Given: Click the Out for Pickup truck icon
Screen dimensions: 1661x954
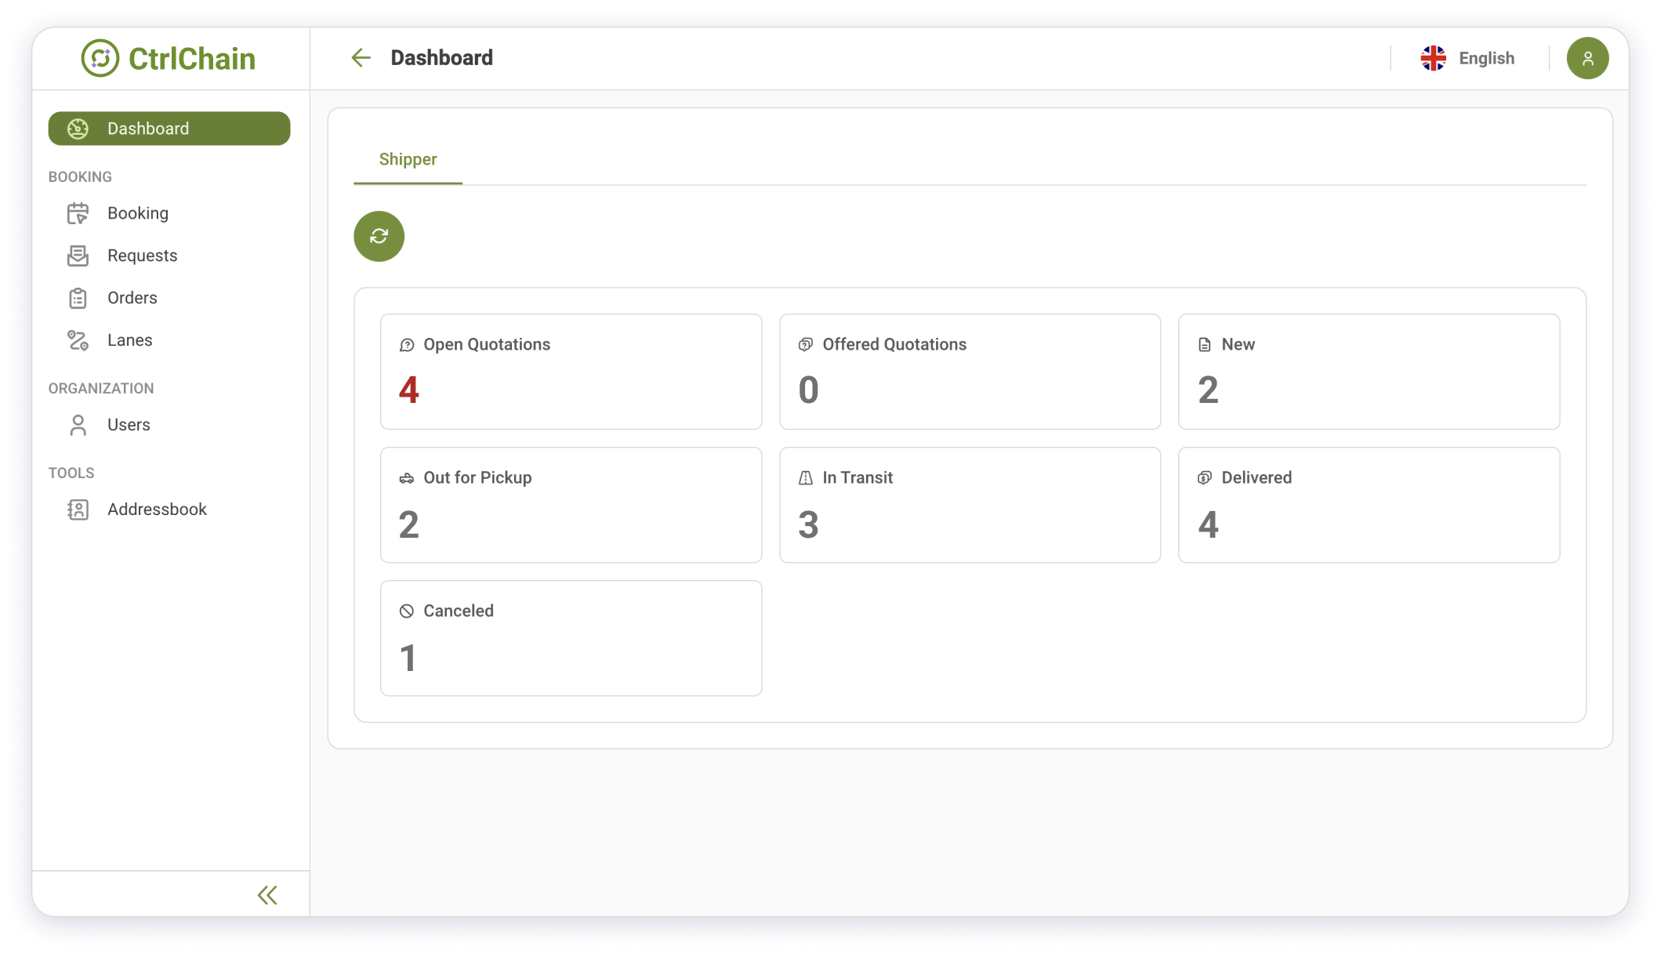Looking at the screenshot, I should tap(406, 478).
